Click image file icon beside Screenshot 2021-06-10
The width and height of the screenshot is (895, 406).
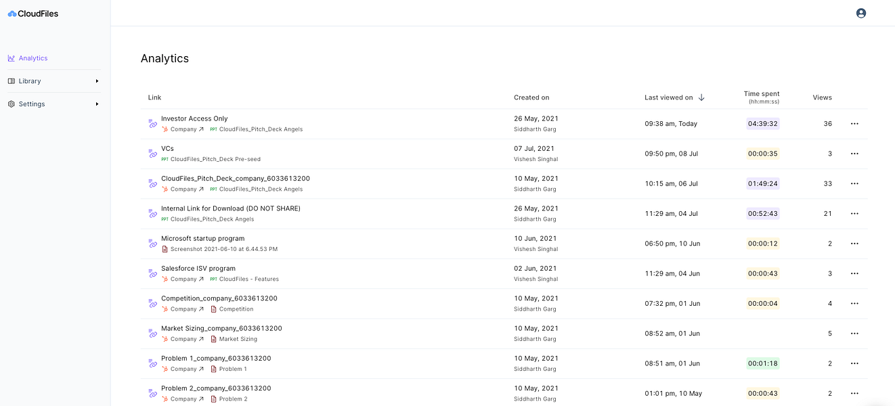165,249
